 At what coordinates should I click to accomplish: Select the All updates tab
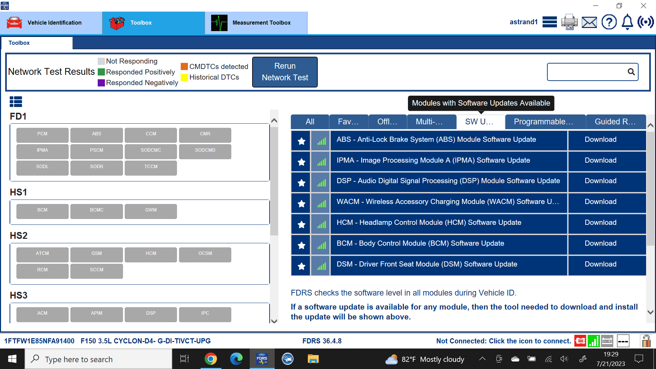point(310,122)
